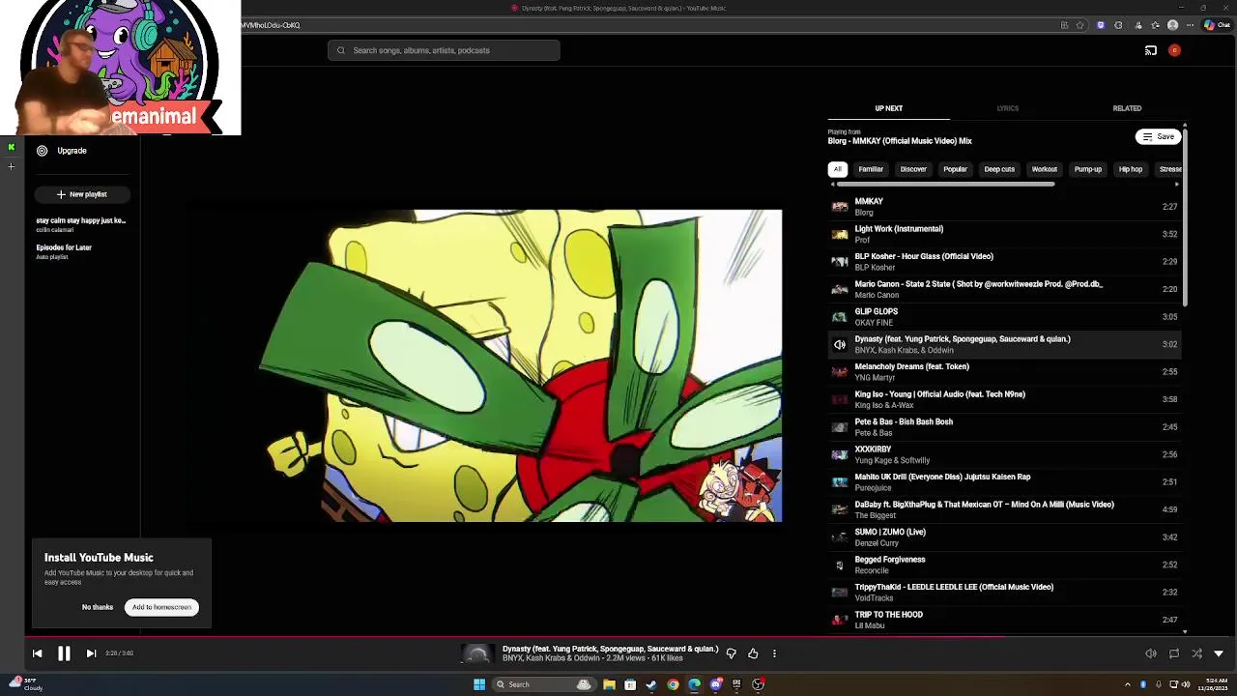Click the guide icon beside Upgrade

[42, 151]
